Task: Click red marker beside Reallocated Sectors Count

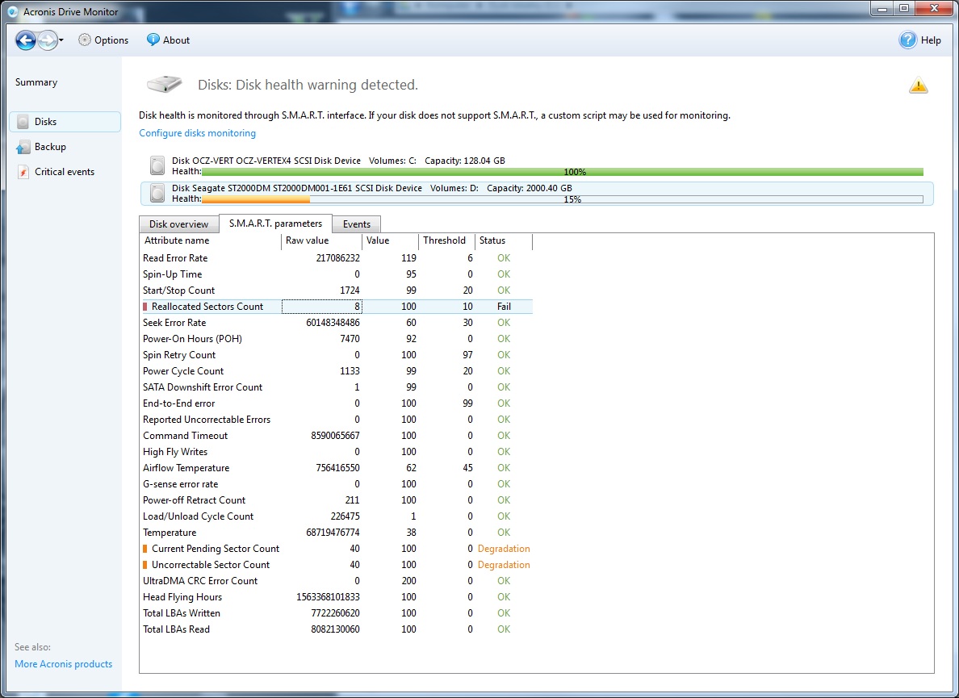Action: 145,307
